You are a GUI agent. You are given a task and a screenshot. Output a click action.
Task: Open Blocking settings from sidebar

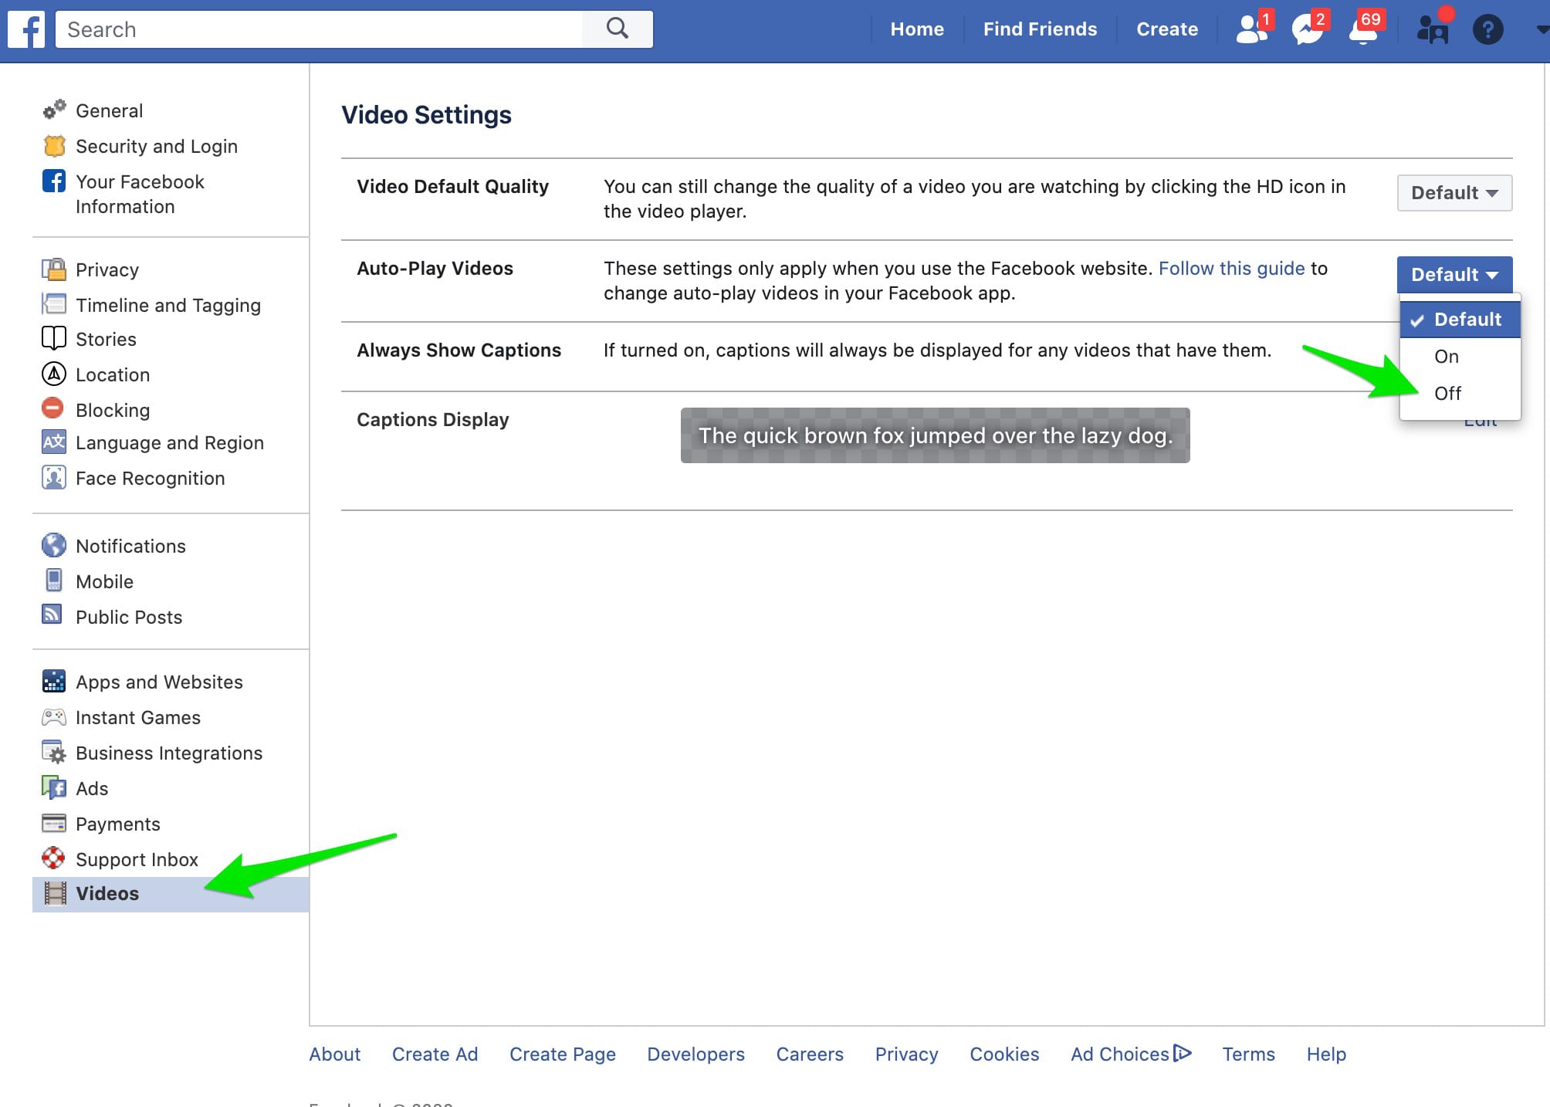coord(113,410)
